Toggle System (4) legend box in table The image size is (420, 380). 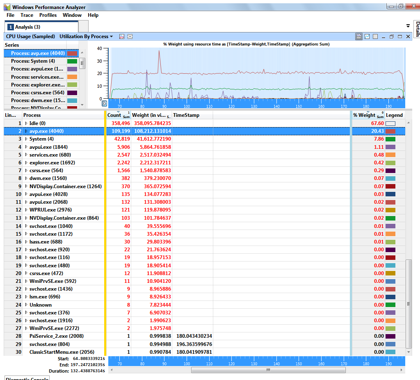390,139
